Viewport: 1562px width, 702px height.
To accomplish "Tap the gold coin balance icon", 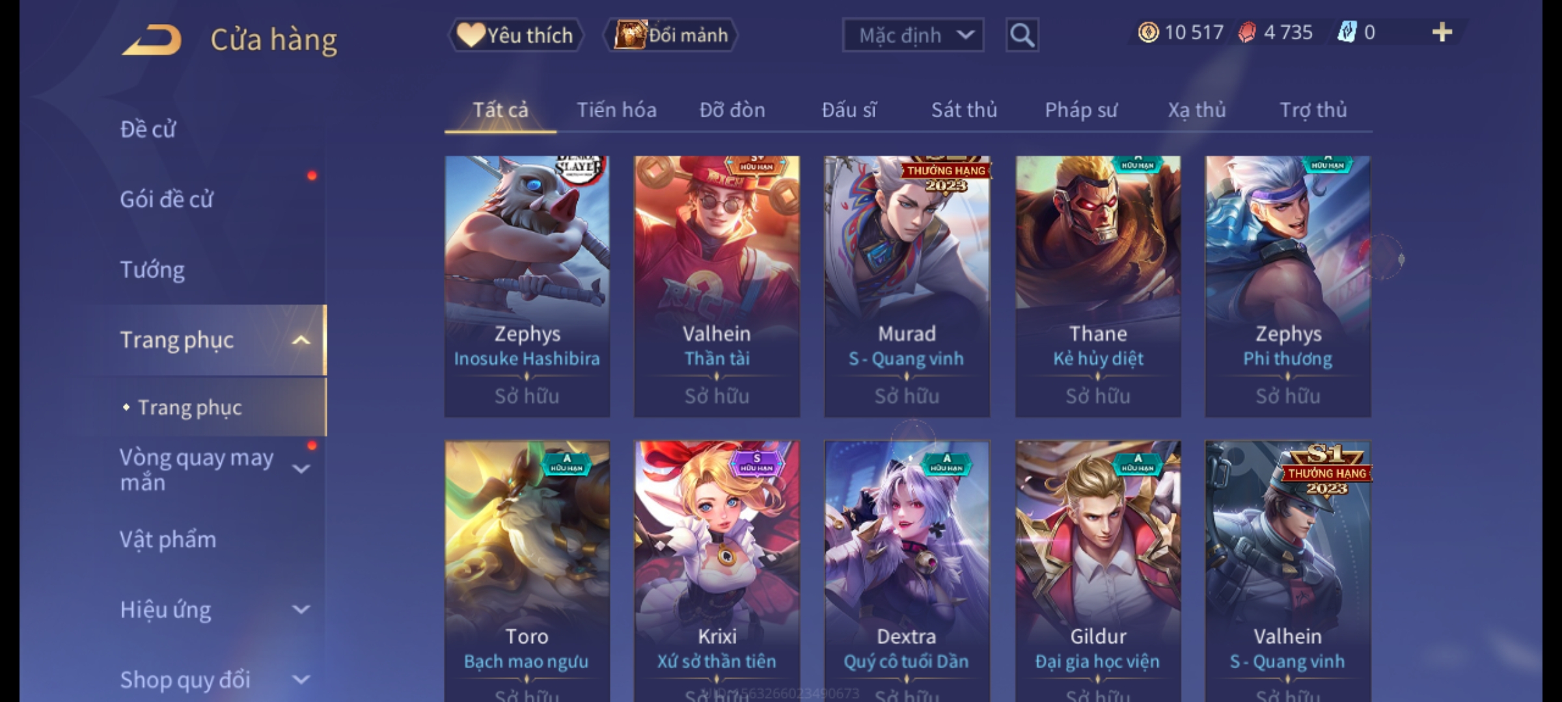I will [1148, 32].
